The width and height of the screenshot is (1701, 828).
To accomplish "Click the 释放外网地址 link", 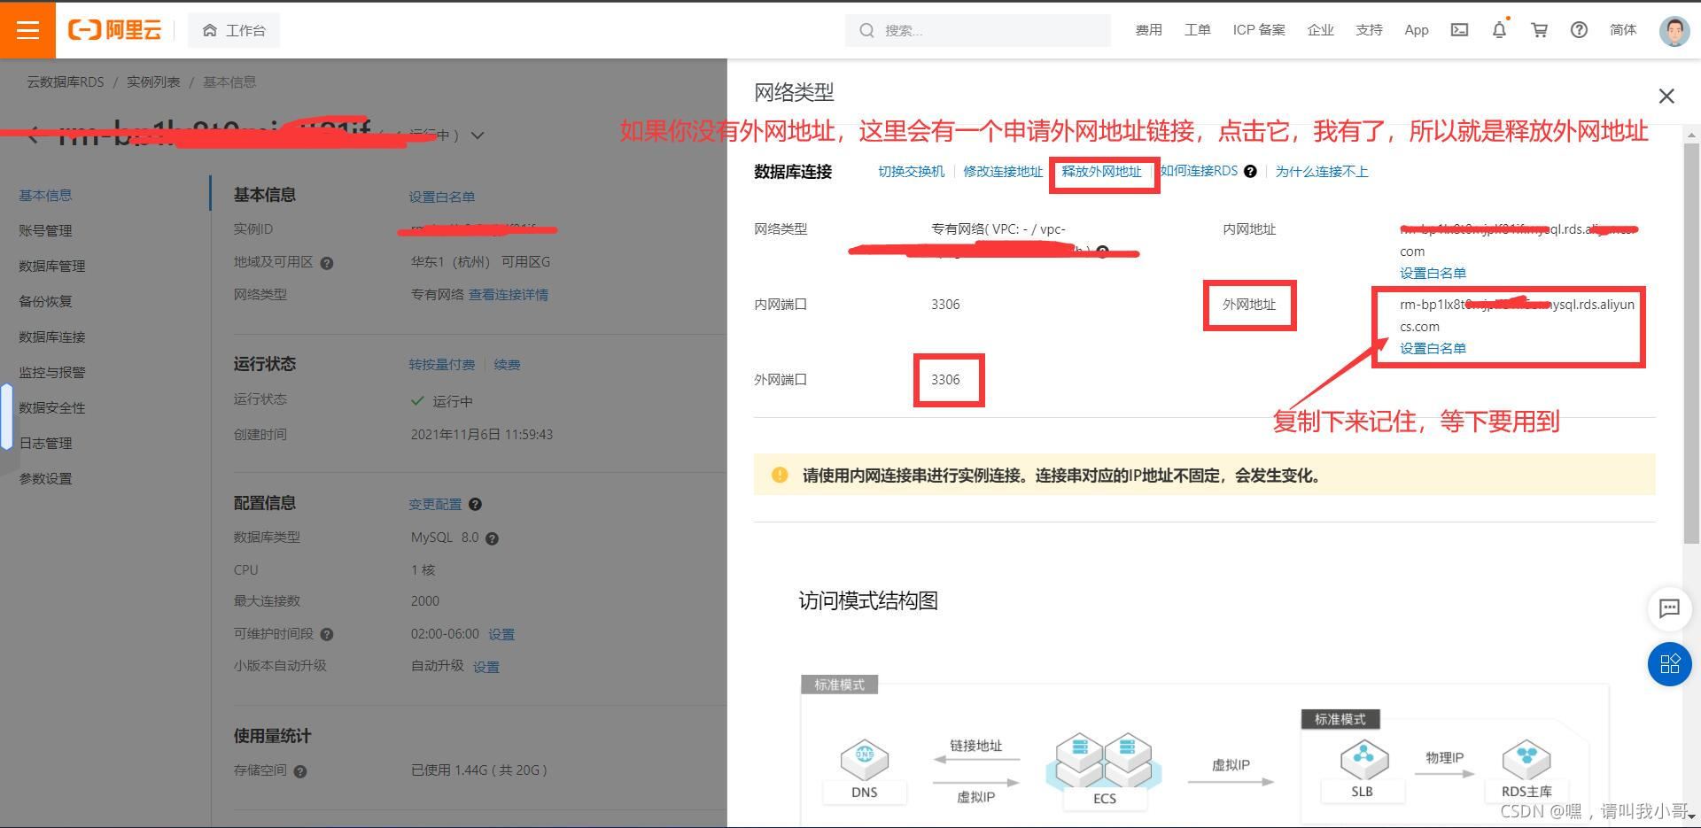I will (x=1101, y=172).
